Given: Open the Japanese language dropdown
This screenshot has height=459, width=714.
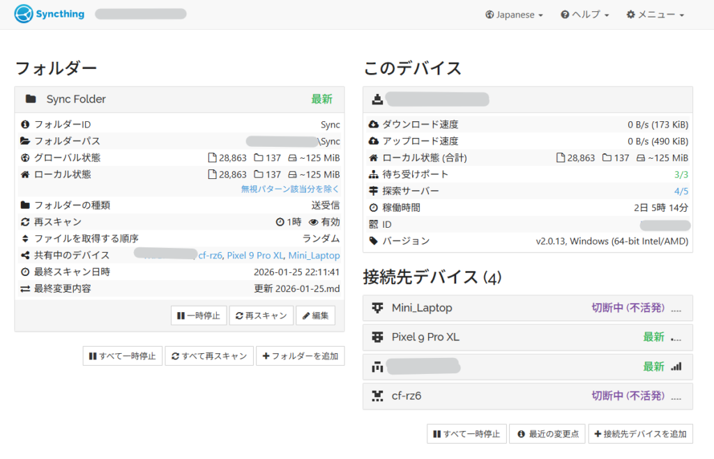Looking at the screenshot, I should tap(514, 15).
